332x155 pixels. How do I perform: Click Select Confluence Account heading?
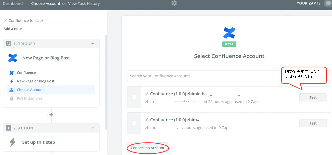click(x=229, y=56)
